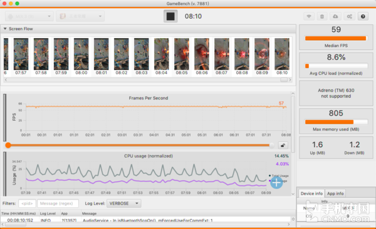Click the pid filter input field
Viewport: 376px width, 229px height.
[x=27, y=203]
